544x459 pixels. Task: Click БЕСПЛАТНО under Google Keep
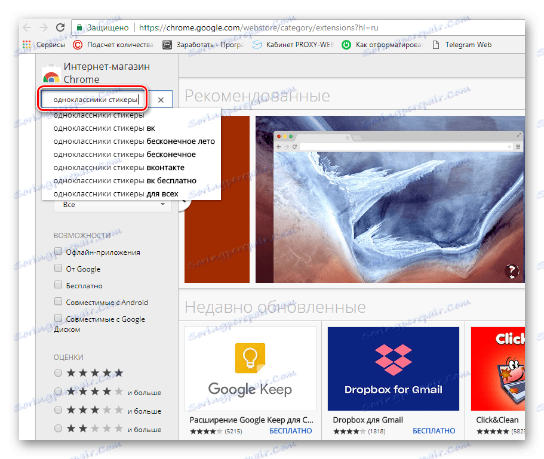tap(290, 431)
